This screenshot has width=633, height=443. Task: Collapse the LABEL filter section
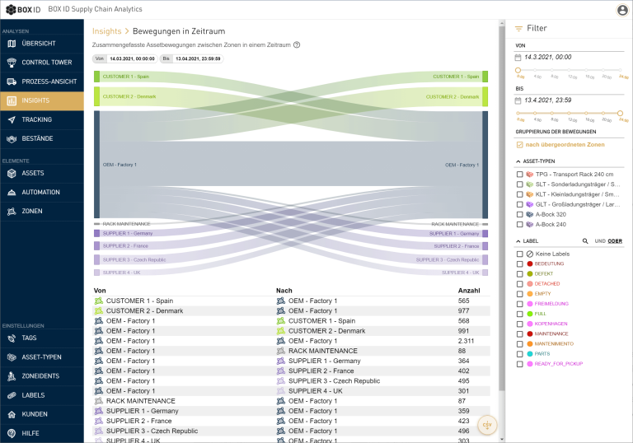(x=518, y=241)
